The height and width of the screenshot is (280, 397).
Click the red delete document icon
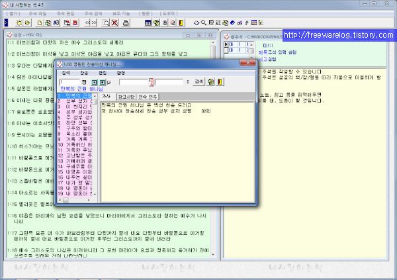tap(75, 23)
